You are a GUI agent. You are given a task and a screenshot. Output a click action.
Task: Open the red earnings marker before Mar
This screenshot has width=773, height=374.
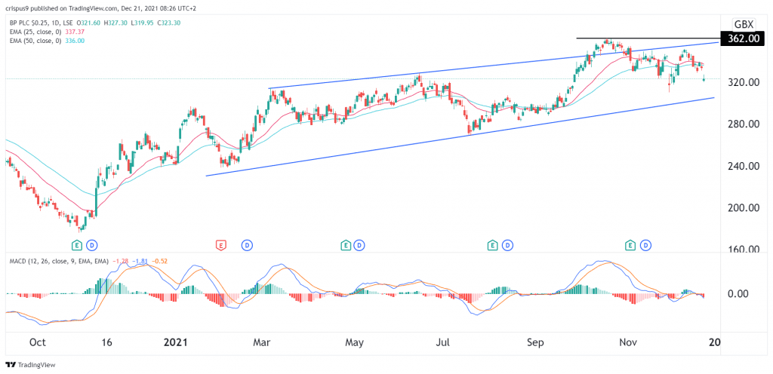(221, 244)
